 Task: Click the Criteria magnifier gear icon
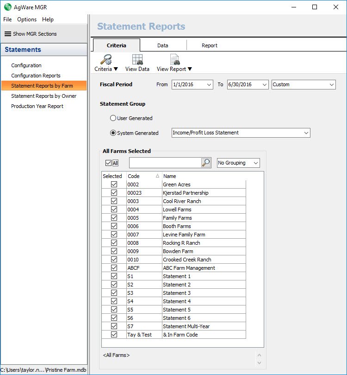click(106, 59)
